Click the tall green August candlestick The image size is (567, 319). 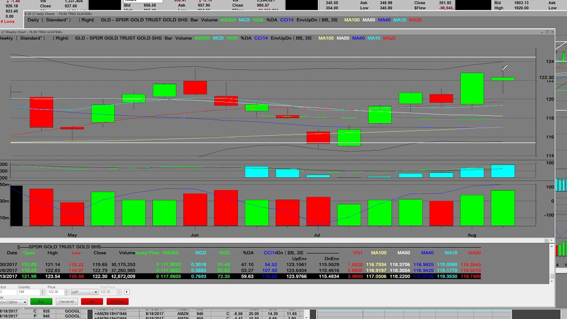click(x=472, y=89)
